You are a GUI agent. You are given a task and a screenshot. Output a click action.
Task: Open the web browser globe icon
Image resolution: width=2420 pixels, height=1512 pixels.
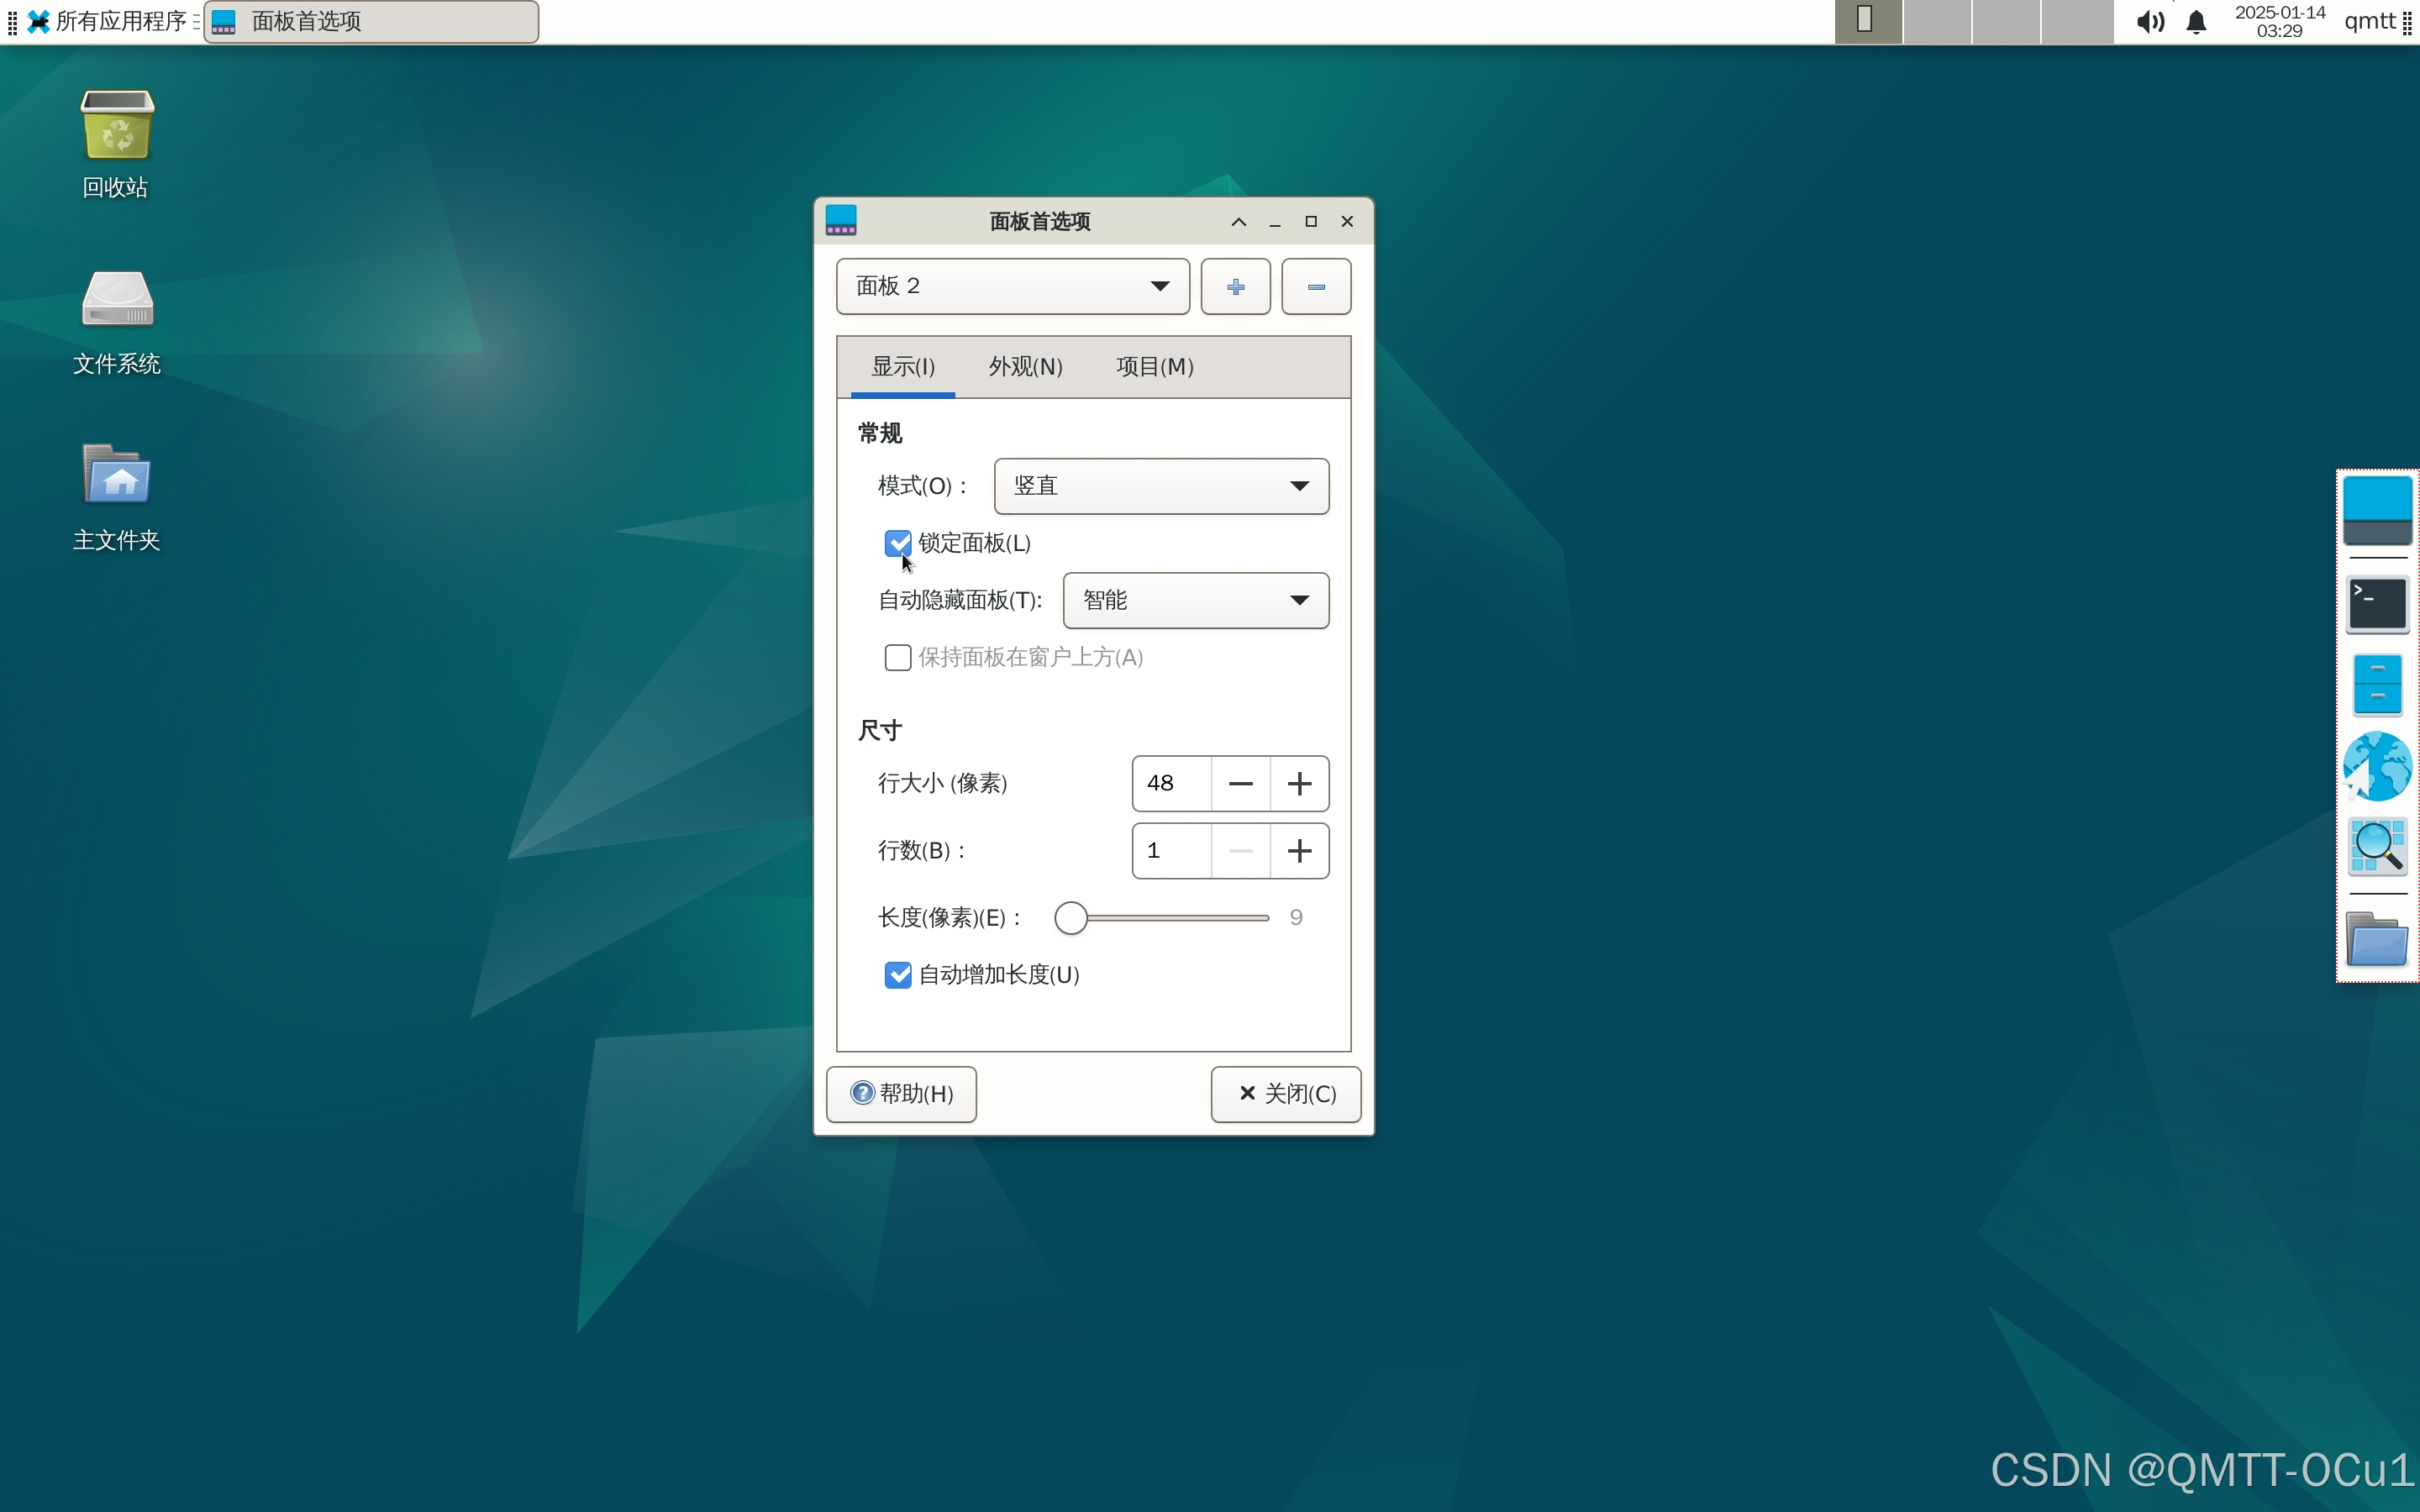pos(2377,766)
